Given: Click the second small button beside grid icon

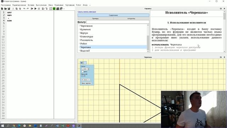Looking at the screenshot, I should point(85,63).
